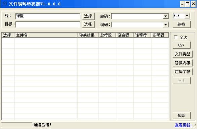Sort by 选择 column header
197x129 pixels.
click(x=8, y=35)
